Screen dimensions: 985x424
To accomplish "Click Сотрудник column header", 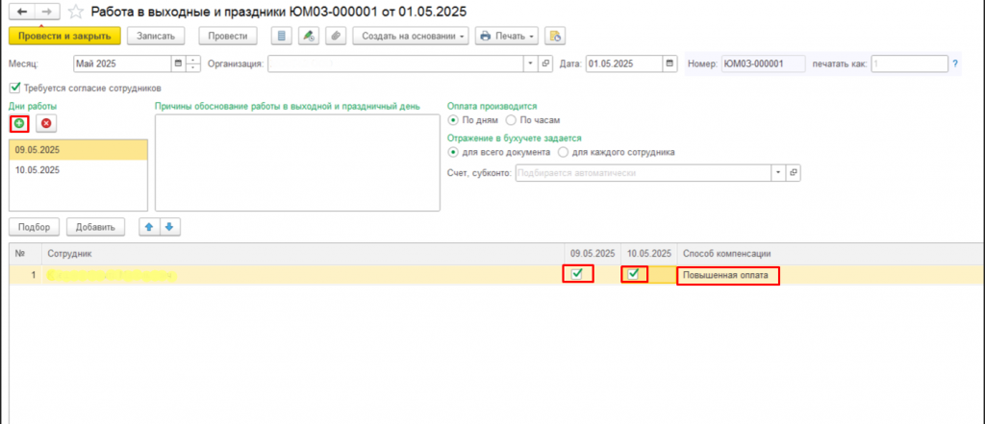I will coord(303,254).
